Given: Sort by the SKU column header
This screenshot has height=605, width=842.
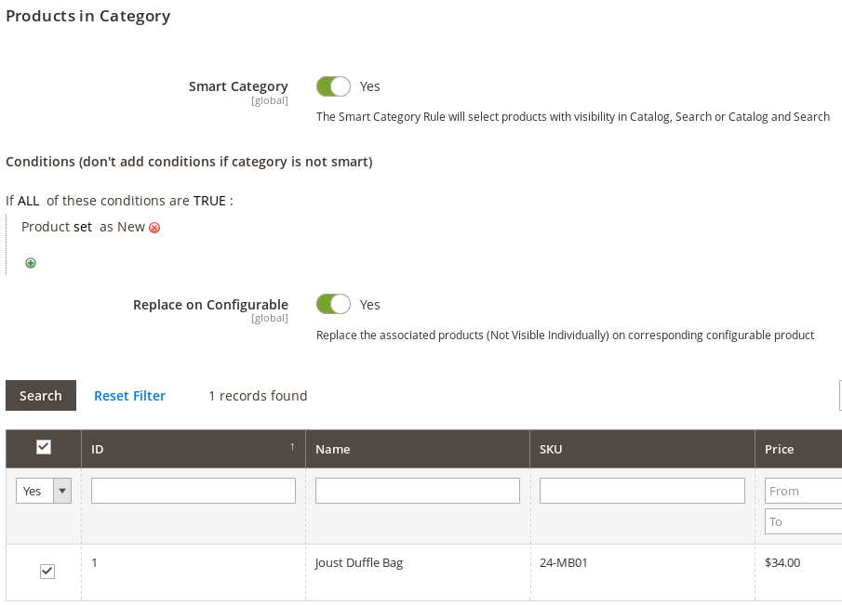Looking at the screenshot, I should (x=551, y=449).
